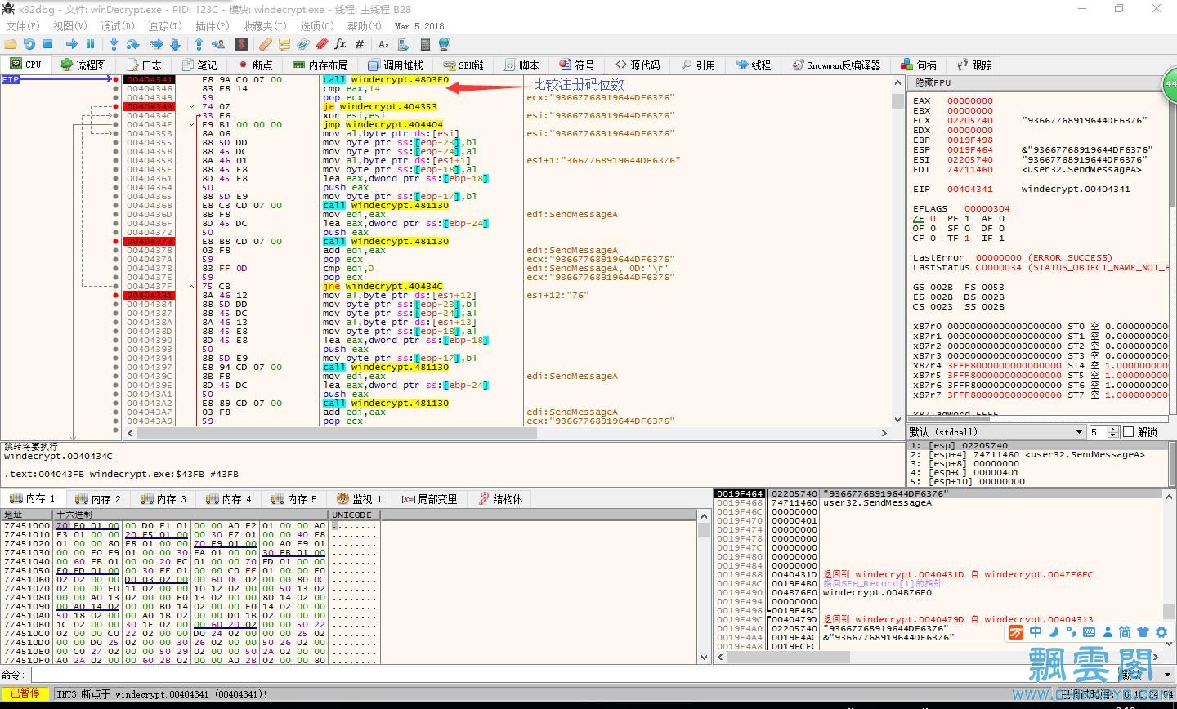The height and width of the screenshot is (709, 1177).
Task: Click the Labels paperclip toolbar icon
Action: tap(303, 44)
